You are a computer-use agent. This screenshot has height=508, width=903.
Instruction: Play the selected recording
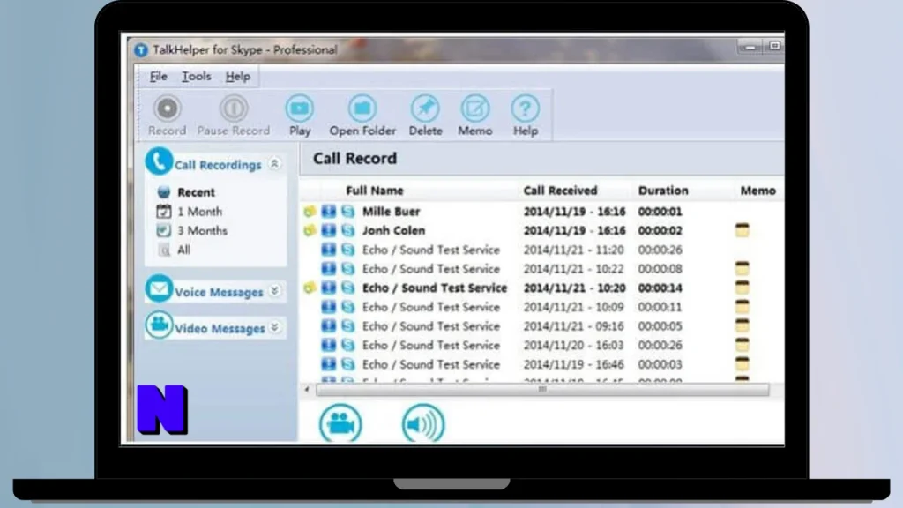300,116
